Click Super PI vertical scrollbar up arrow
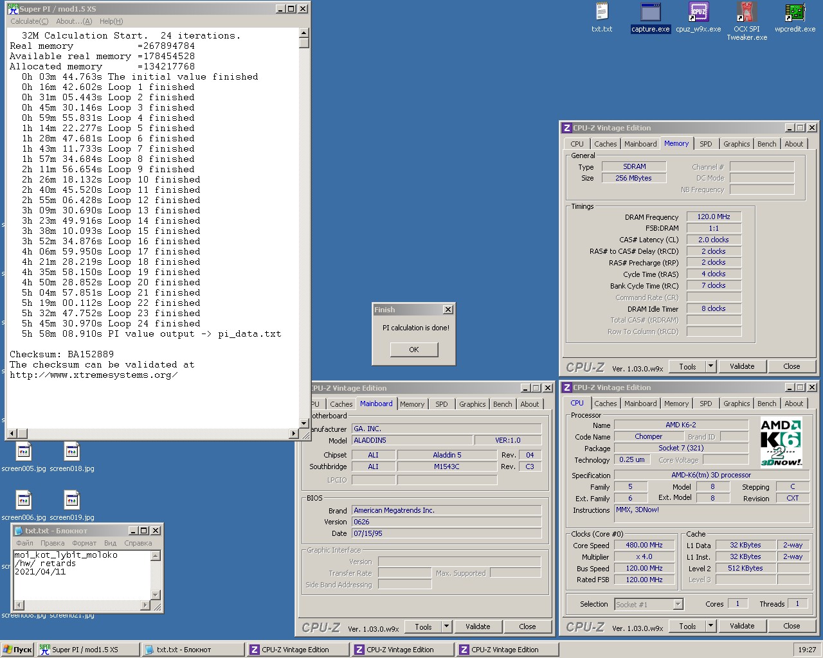Image resolution: width=823 pixels, height=658 pixels. click(x=304, y=34)
